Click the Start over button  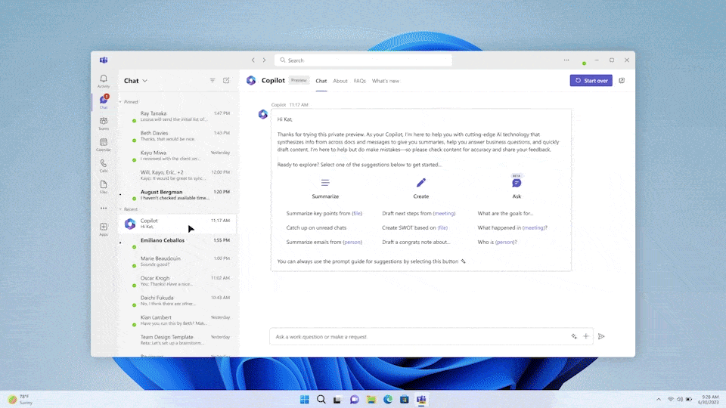point(591,80)
